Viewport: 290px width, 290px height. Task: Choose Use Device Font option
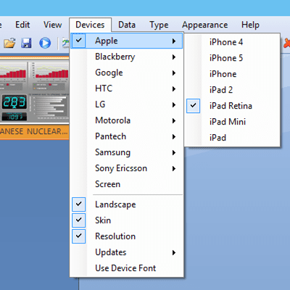click(x=127, y=268)
